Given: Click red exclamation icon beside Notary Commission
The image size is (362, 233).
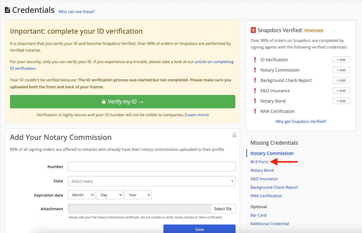Looking at the screenshot, I should (255, 70).
